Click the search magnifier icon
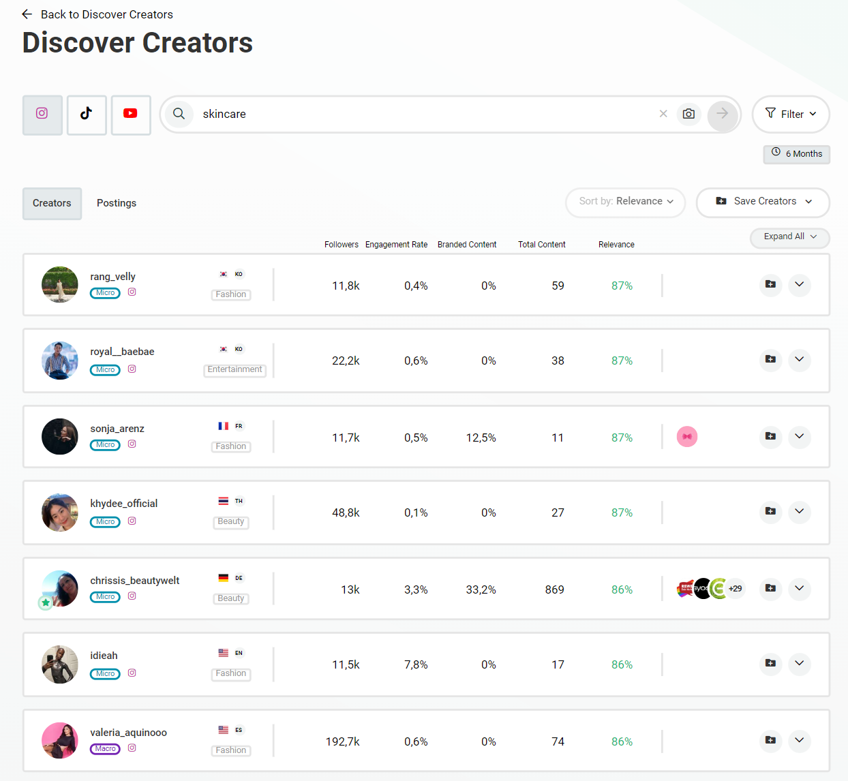This screenshot has width=848, height=781. point(179,114)
